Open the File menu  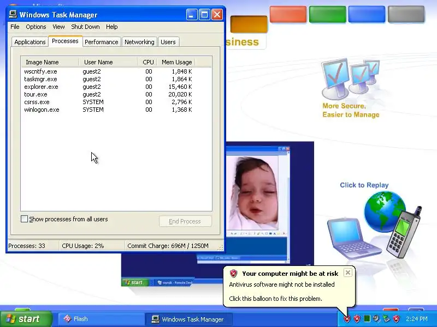(x=15, y=27)
